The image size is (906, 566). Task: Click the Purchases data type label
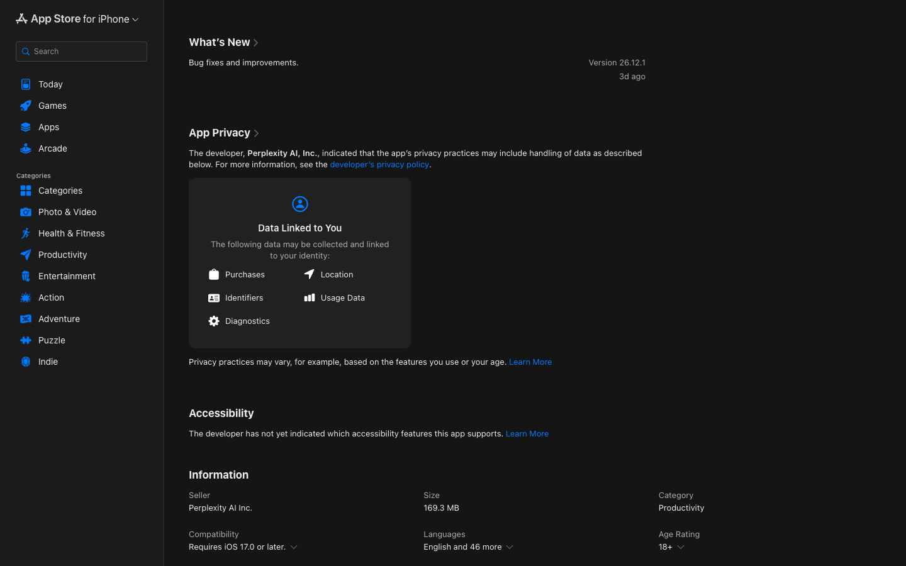[x=245, y=275]
